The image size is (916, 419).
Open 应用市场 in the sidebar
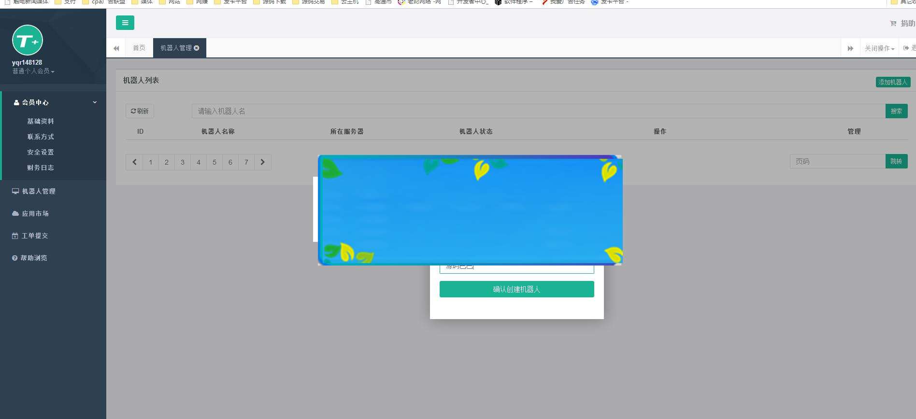tap(35, 213)
